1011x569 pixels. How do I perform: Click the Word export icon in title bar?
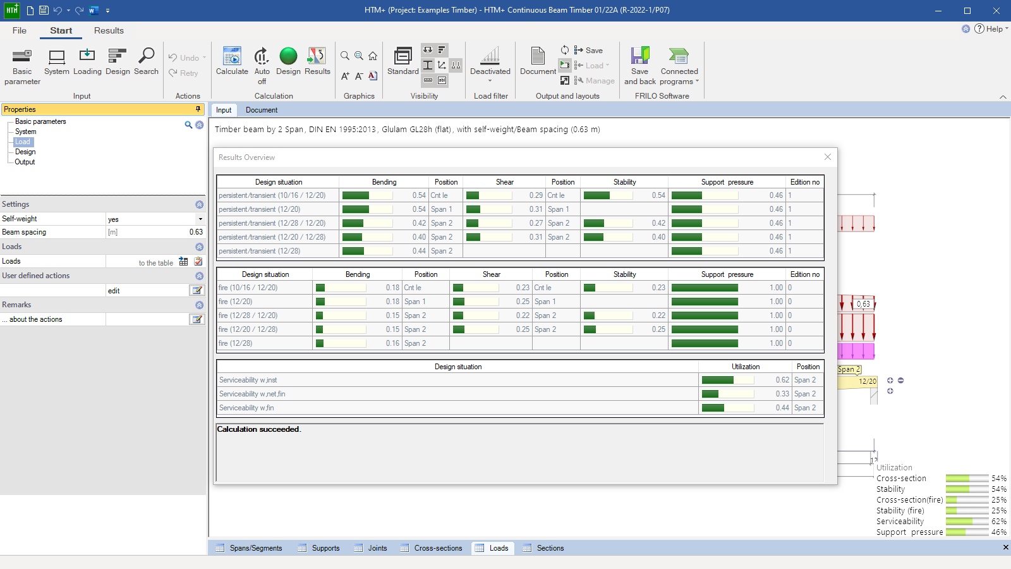pyautogui.click(x=94, y=10)
